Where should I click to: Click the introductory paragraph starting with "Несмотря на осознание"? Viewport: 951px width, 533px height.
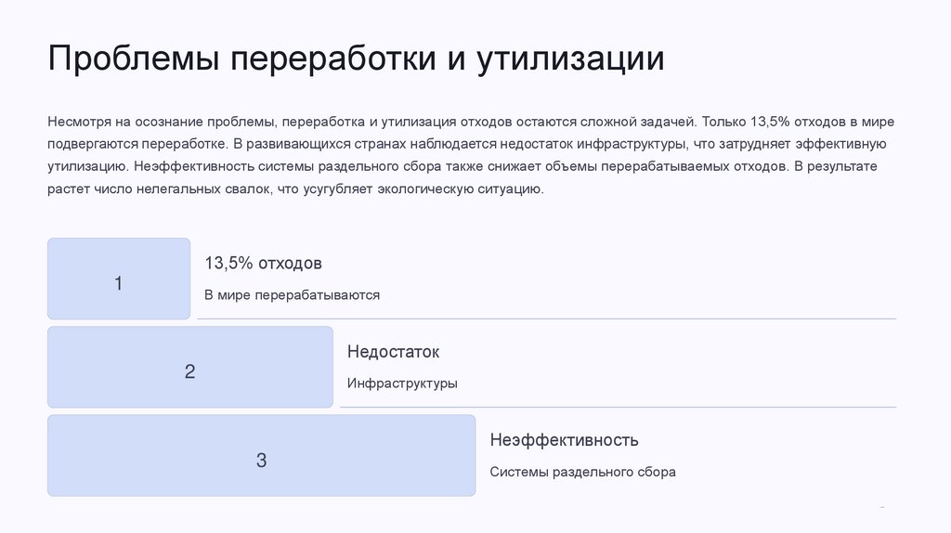point(470,155)
